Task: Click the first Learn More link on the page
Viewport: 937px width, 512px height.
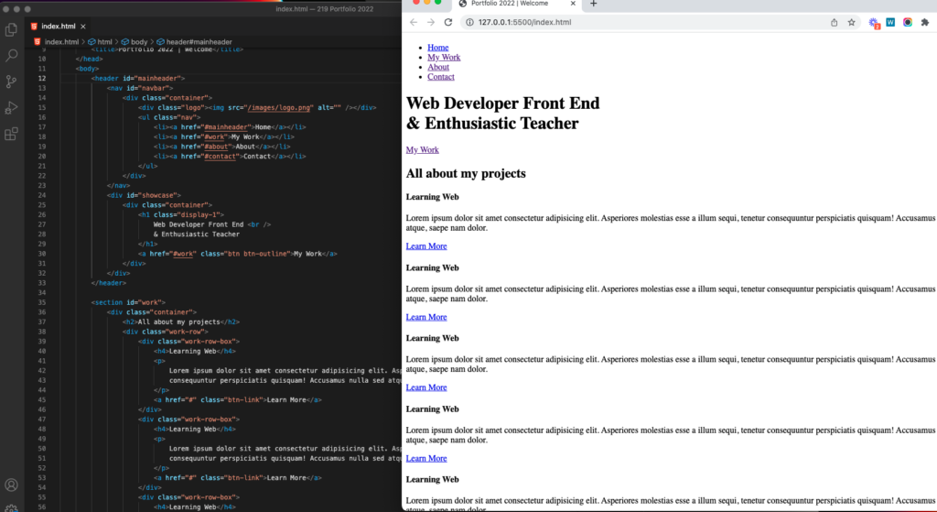Action: (x=426, y=245)
